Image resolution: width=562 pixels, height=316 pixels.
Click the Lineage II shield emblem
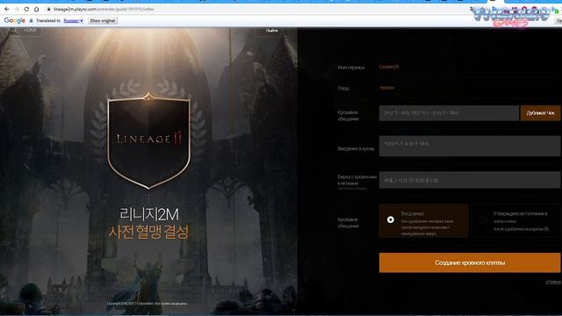[148, 140]
